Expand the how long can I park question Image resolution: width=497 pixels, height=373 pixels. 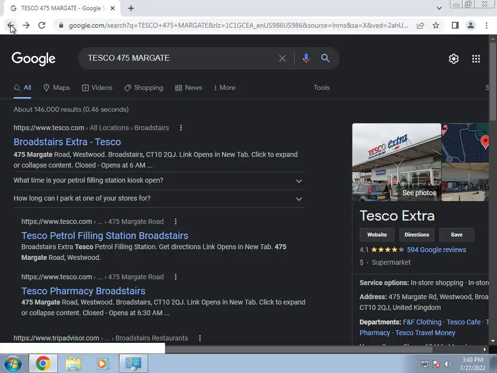point(159,199)
